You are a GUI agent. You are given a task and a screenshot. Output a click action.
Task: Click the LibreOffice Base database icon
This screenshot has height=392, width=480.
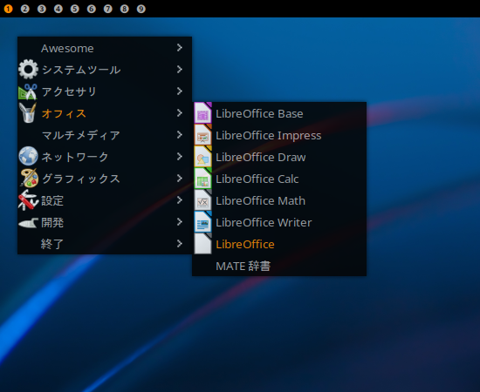(203, 113)
